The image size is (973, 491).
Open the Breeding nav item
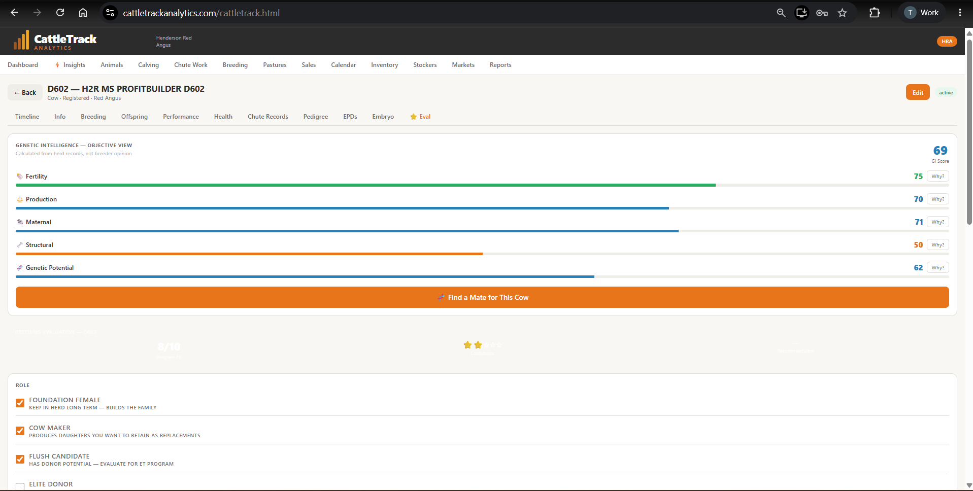point(235,65)
